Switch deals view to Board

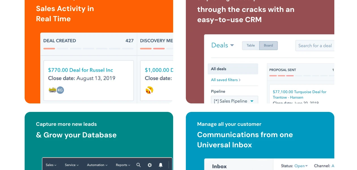coord(268,46)
